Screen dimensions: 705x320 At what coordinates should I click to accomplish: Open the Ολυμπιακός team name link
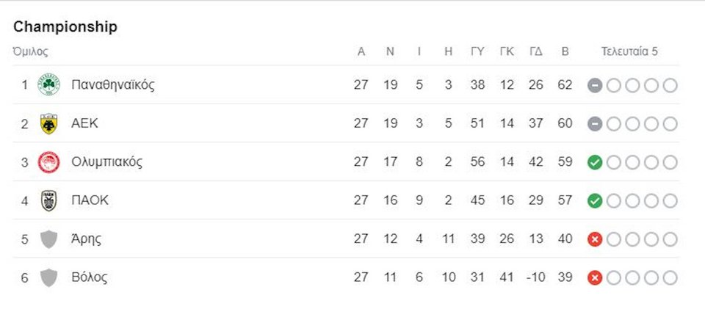[107, 162]
